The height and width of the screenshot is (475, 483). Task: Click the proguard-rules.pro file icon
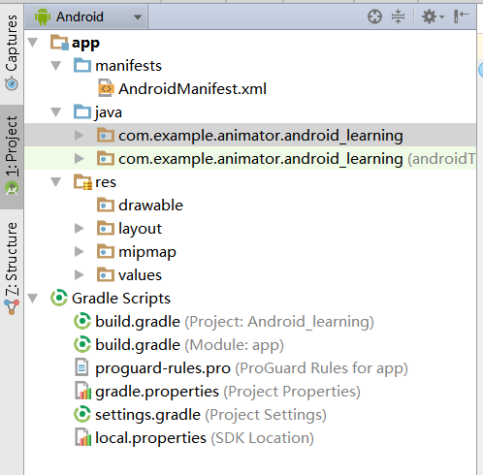[x=81, y=367]
